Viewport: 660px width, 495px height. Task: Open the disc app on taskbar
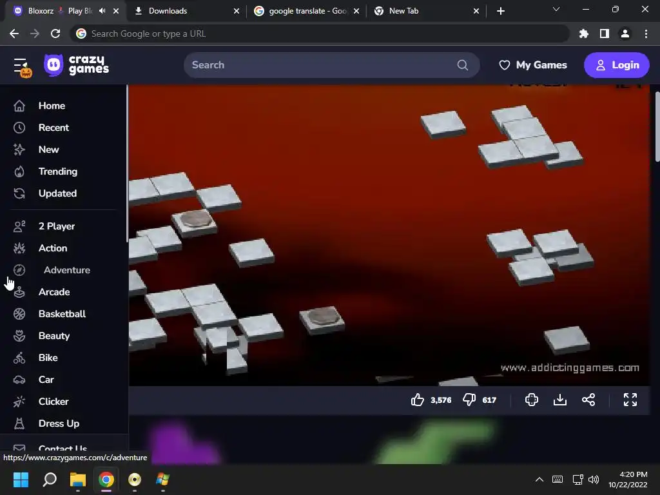(135, 480)
